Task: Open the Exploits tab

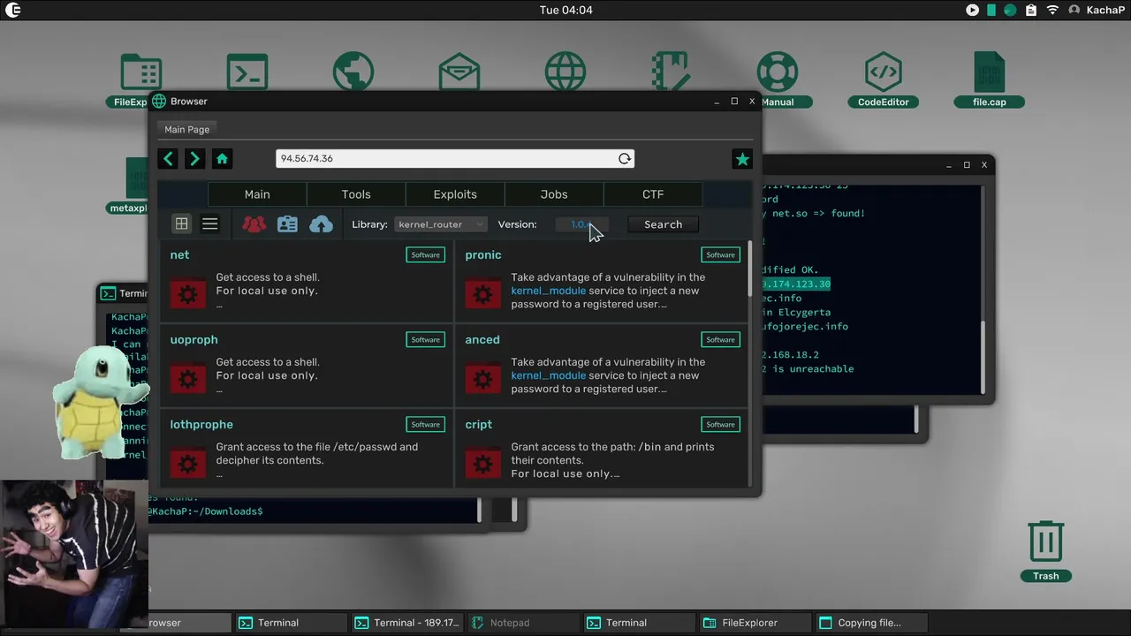Action: [455, 194]
